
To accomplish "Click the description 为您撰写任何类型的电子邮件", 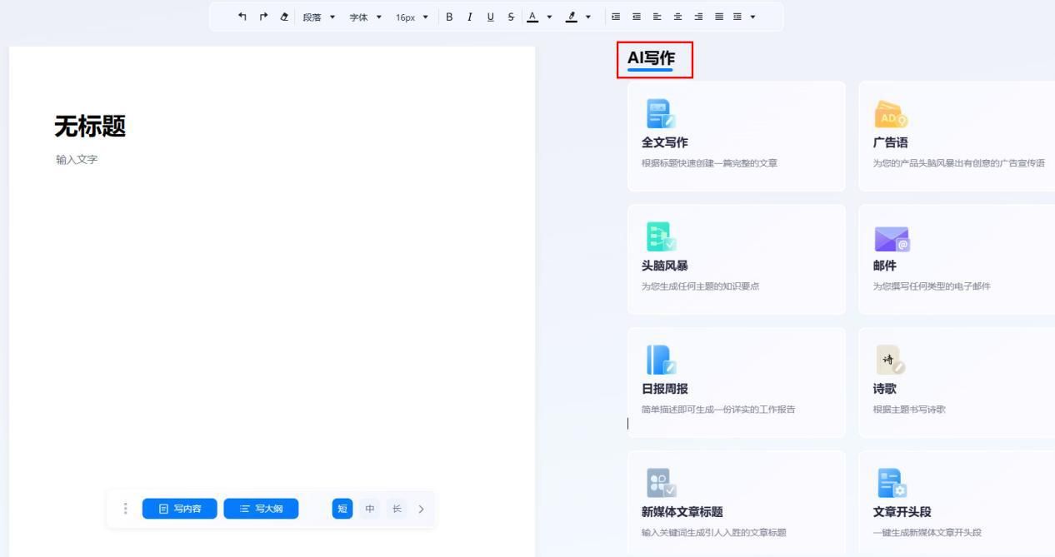I will tap(932, 286).
